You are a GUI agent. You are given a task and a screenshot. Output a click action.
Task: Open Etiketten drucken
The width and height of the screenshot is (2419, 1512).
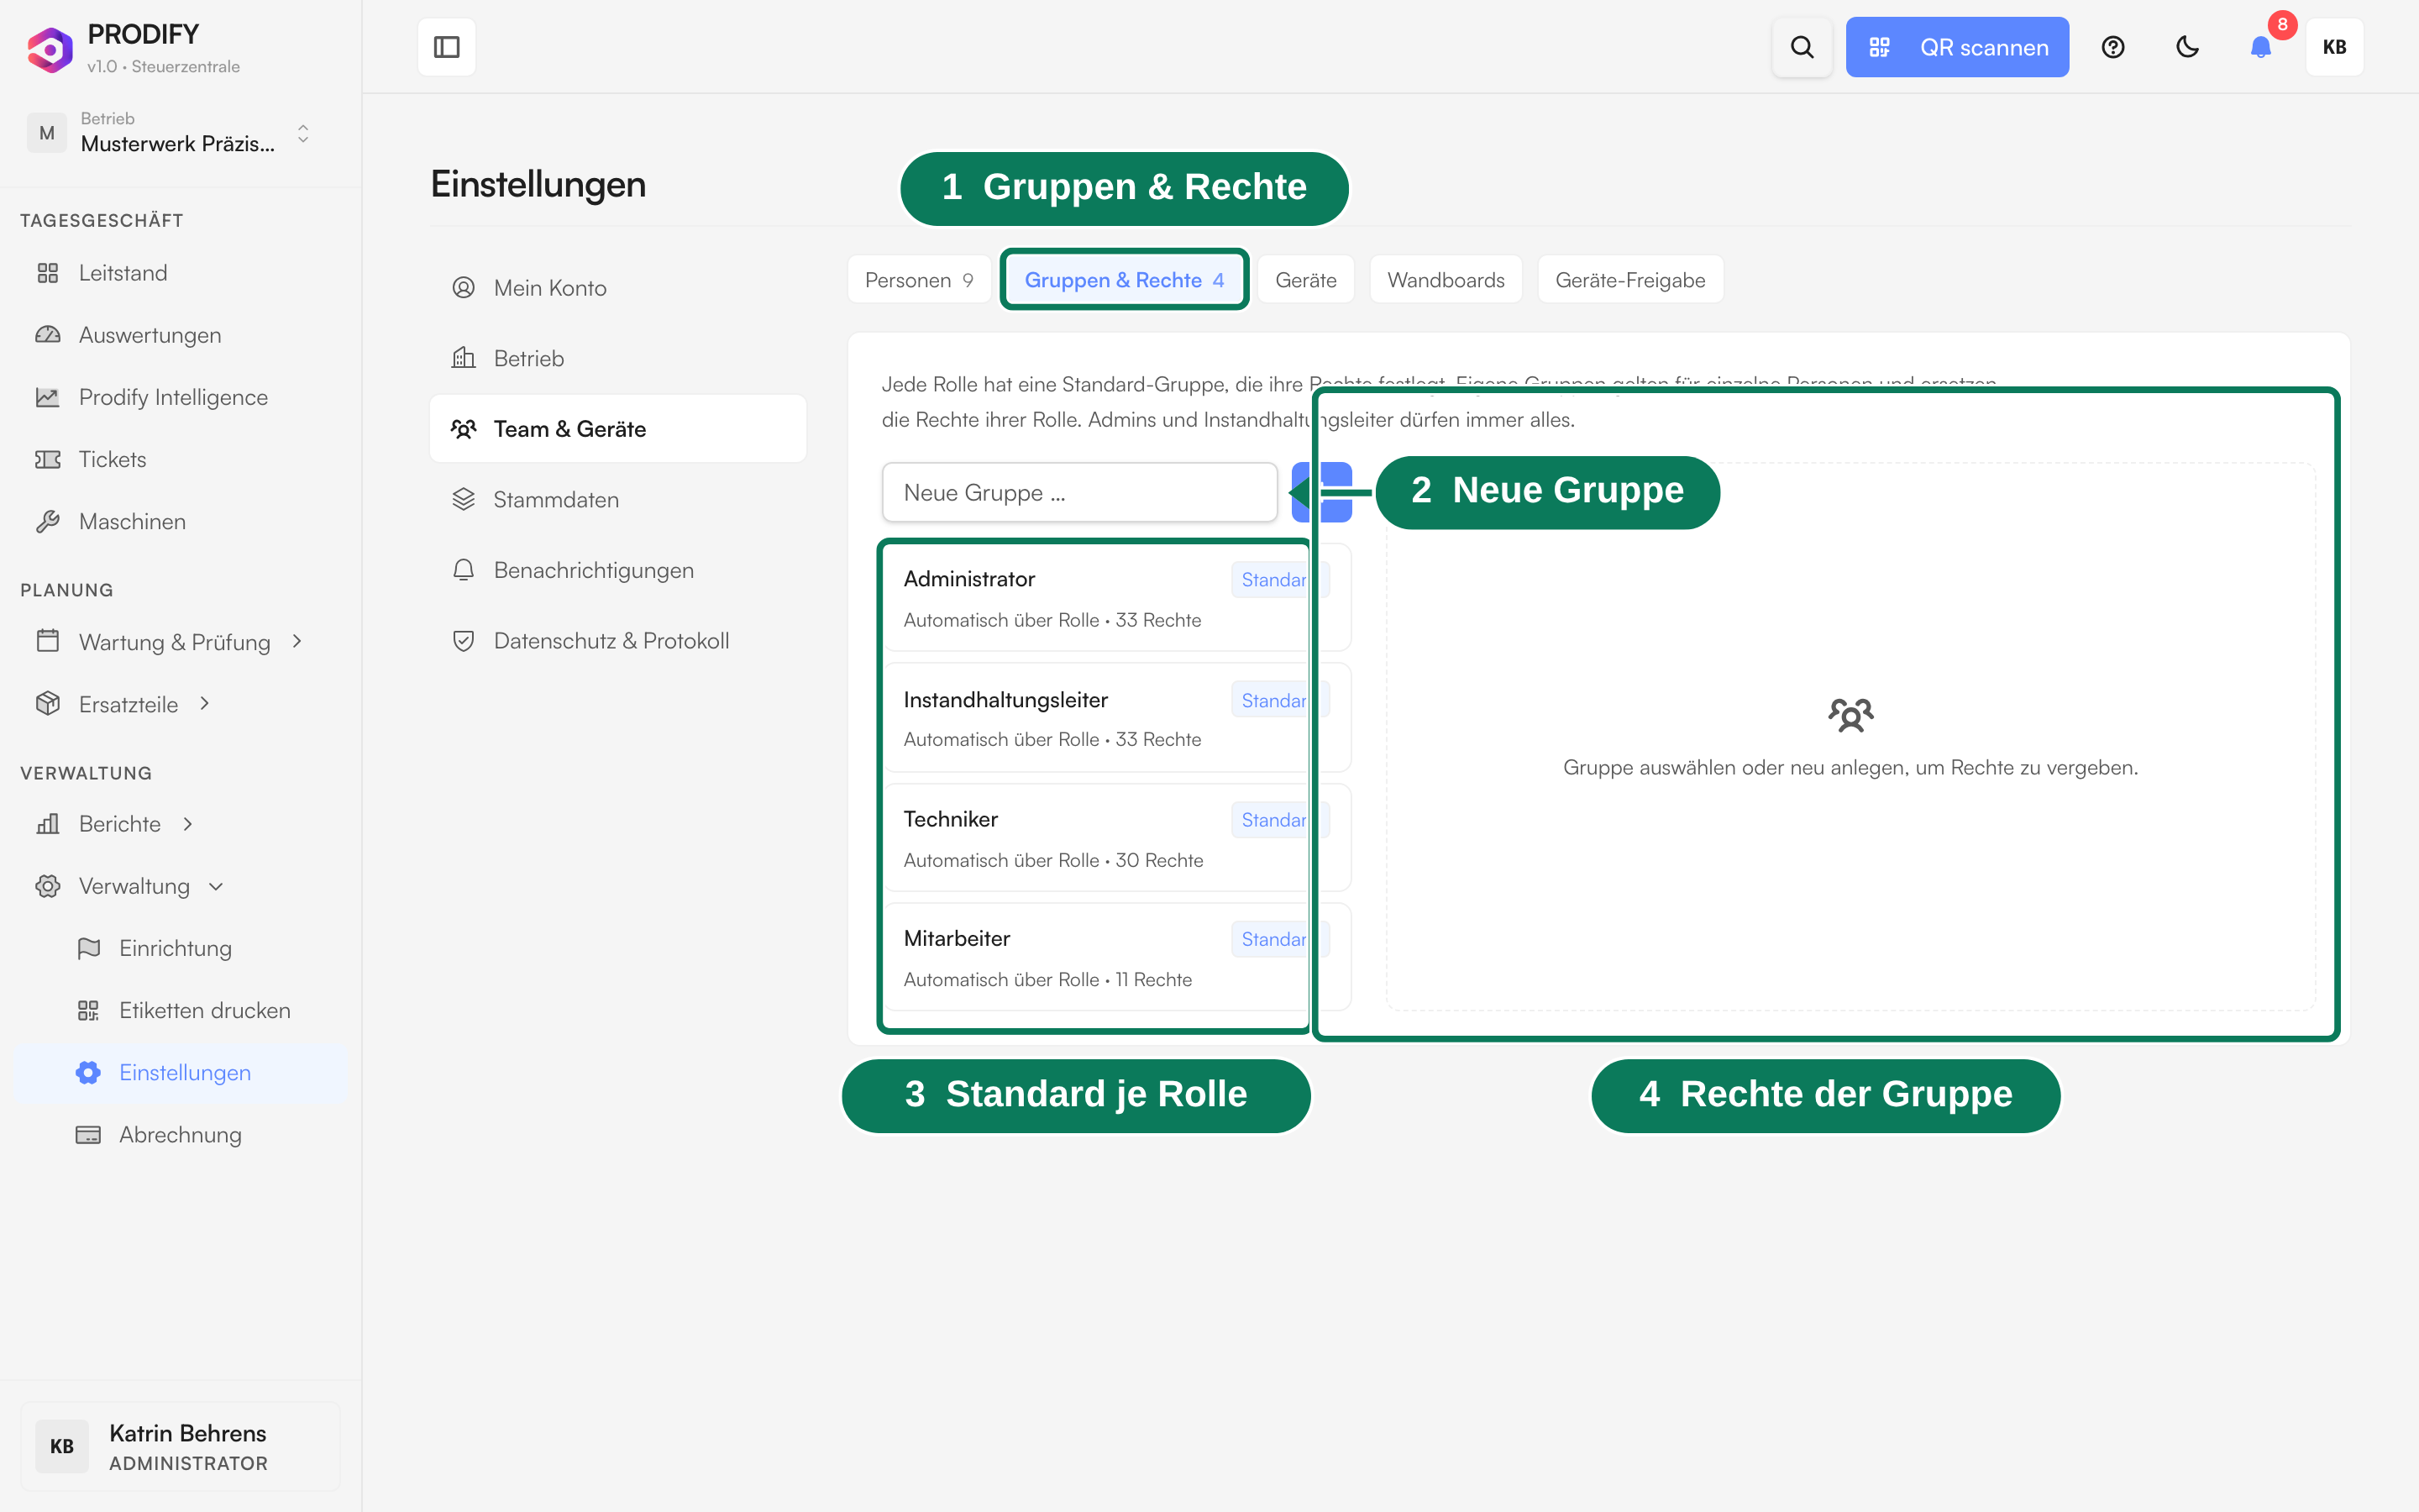click(180, 1010)
